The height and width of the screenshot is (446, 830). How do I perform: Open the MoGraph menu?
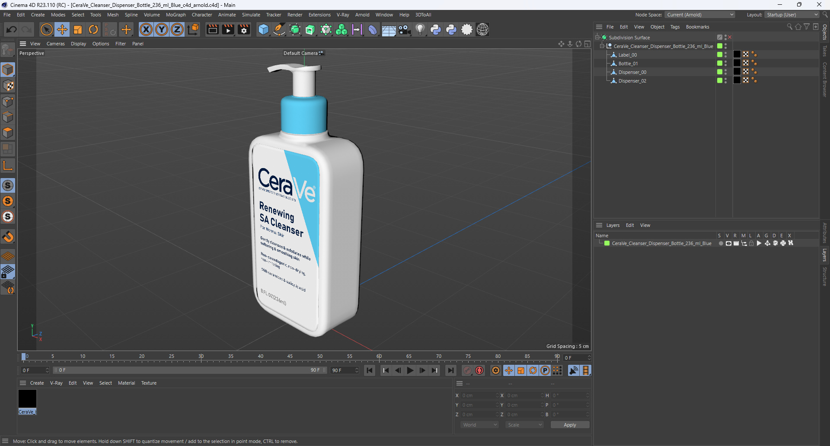coord(176,15)
